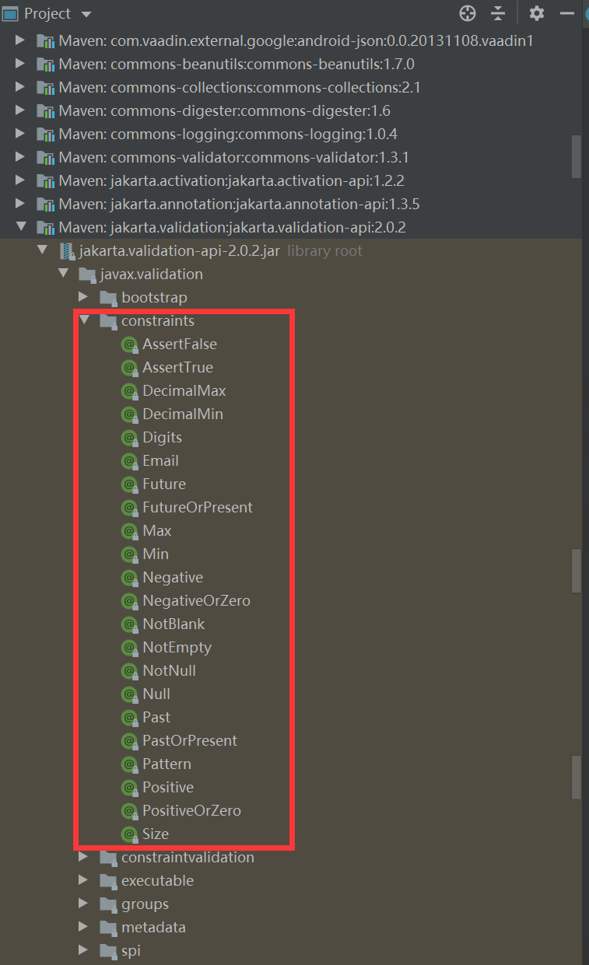Collapse the javax.validation package

click(x=62, y=274)
